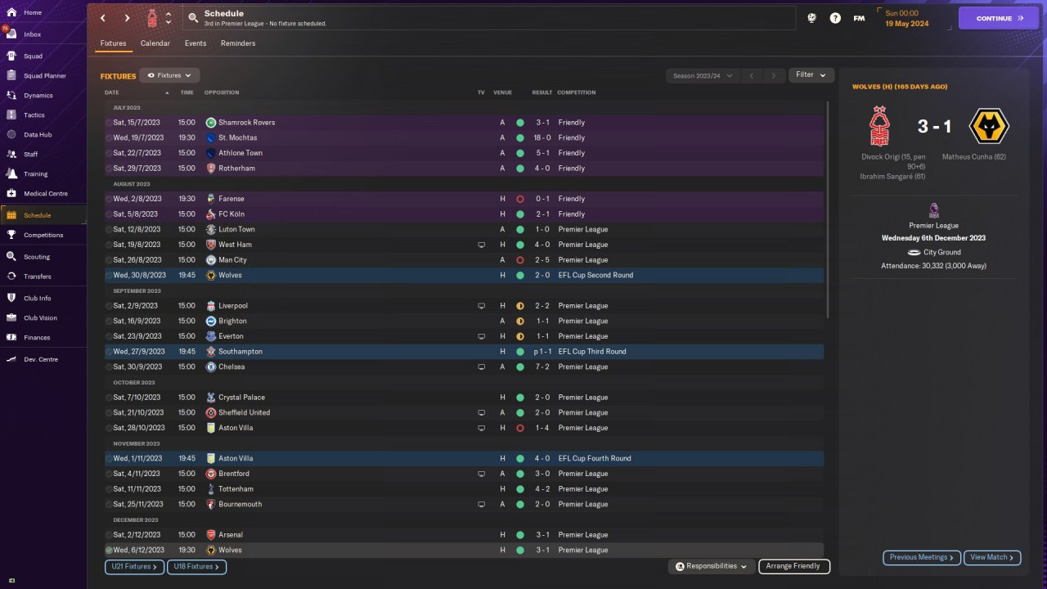Click the FM menu logo

click(859, 18)
